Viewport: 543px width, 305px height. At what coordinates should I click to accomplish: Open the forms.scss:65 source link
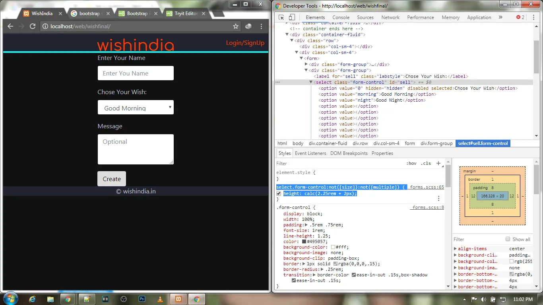427,187
